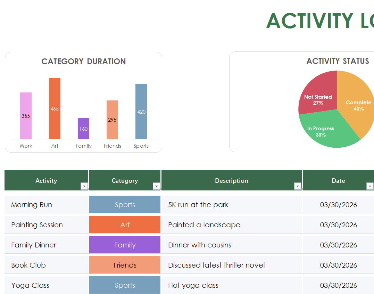Select the date cell in Morning Run row

tap(338, 204)
